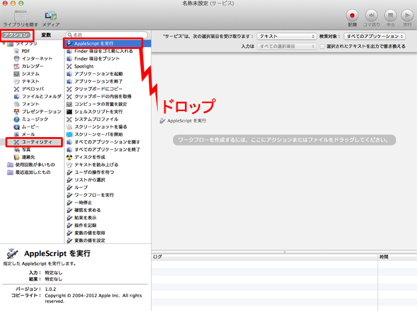This screenshot has width=417, height=311.
Task: Switch to the アクション tab
Action: (16, 35)
